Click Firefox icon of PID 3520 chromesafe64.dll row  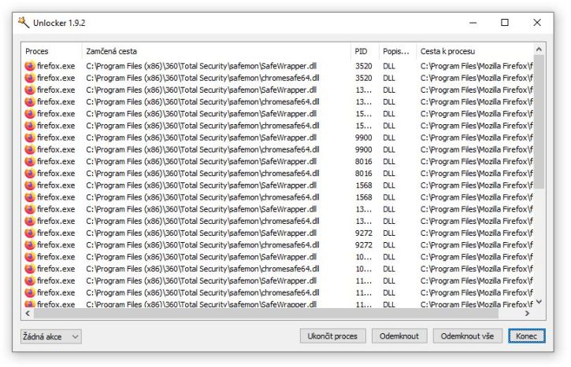click(30, 78)
